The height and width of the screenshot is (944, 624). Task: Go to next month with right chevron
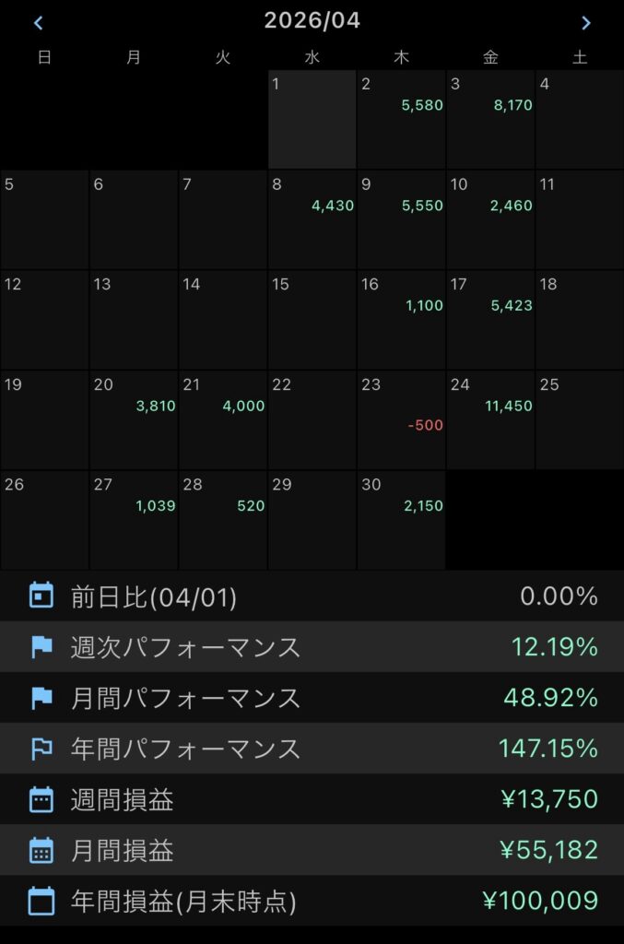pyautogui.click(x=585, y=23)
